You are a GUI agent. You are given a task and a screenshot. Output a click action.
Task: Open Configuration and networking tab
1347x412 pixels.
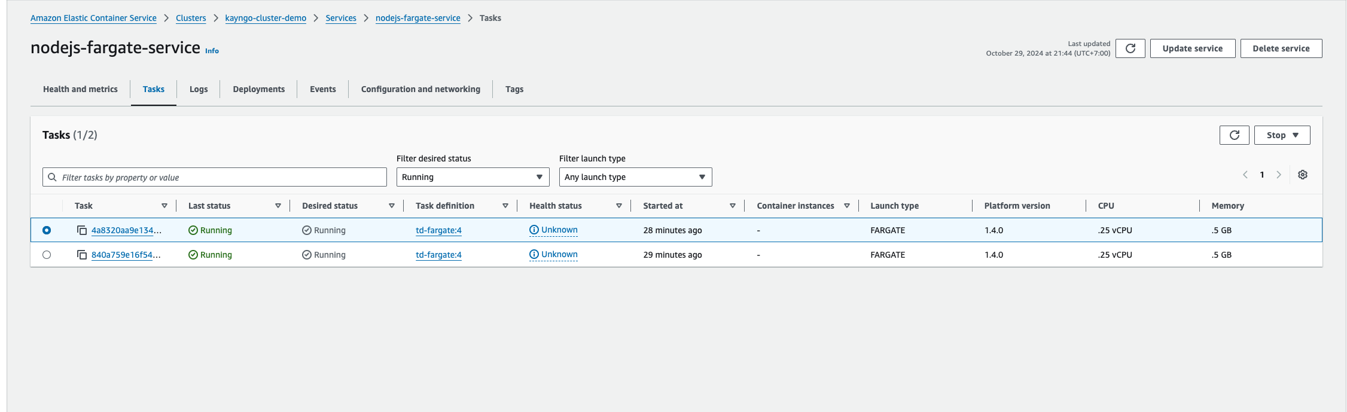pyautogui.click(x=420, y=89)
